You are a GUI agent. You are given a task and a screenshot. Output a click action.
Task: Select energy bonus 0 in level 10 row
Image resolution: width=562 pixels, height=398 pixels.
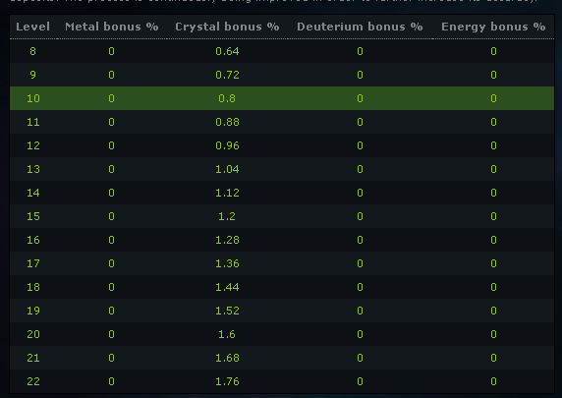(493, 98)
